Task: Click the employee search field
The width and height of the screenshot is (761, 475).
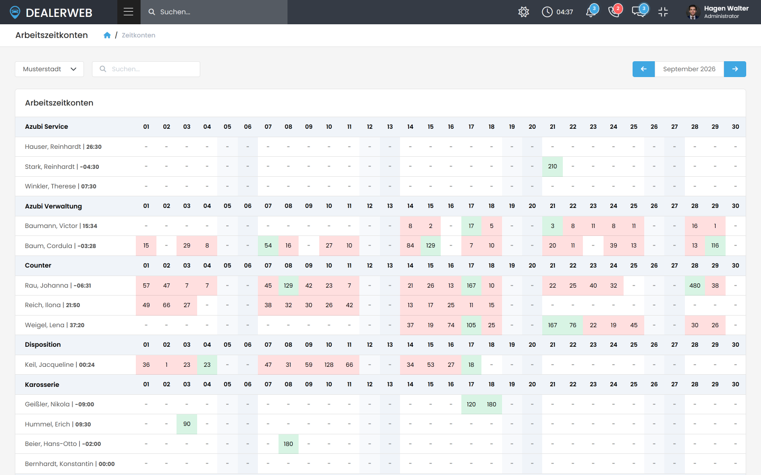Action: 146,69
